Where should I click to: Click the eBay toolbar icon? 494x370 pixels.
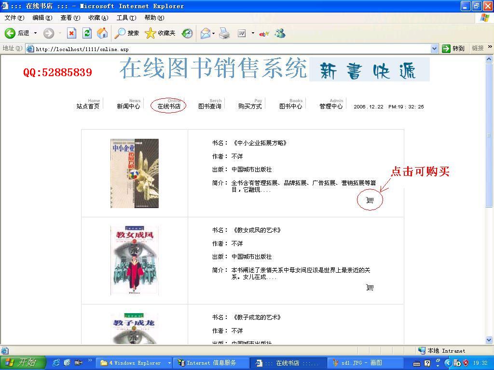pyautogui.click(x=264, y=34)
